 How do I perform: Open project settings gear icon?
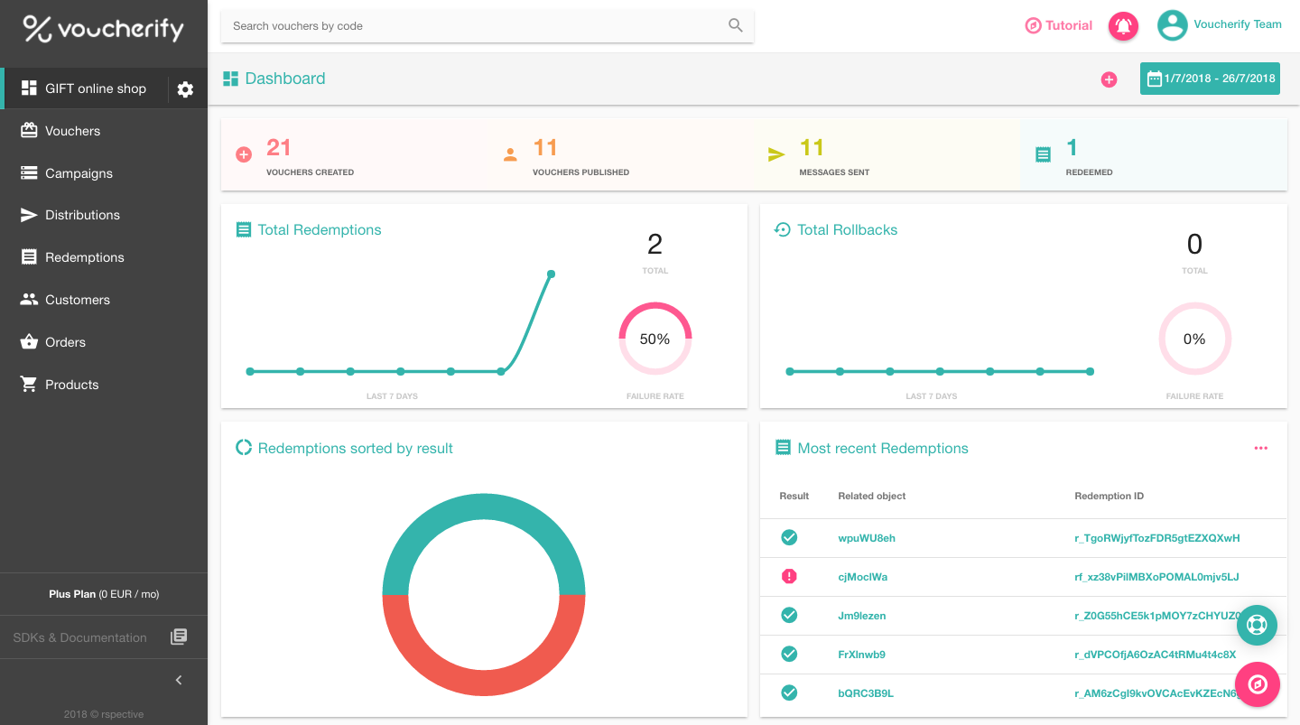point(185,89)
